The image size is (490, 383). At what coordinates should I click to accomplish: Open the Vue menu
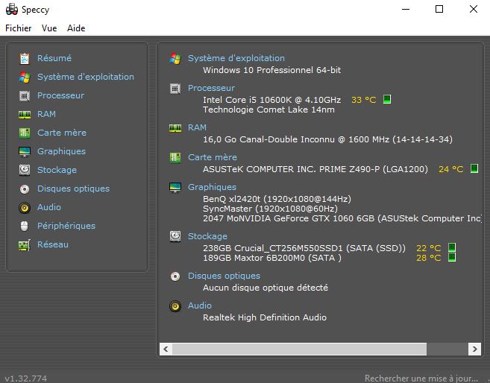(49, 28)
